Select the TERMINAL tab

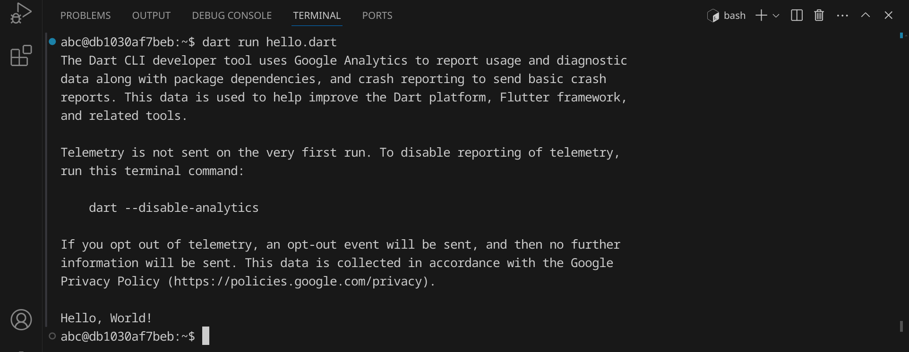pyautogui.click(x=317, y=16)
